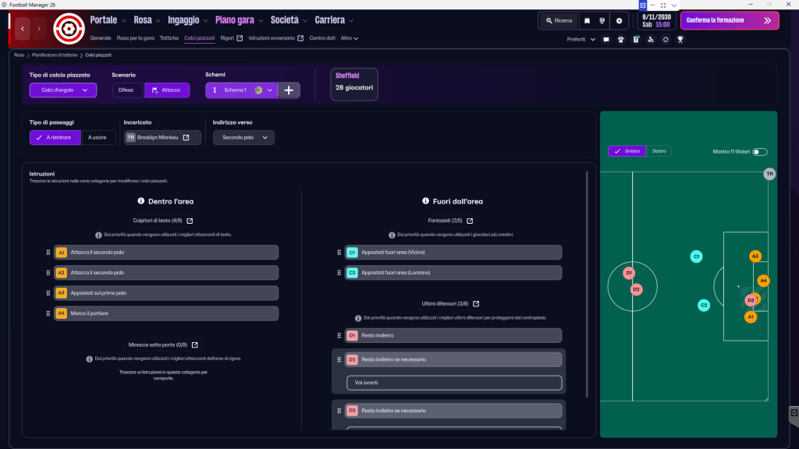
Task: Select the A uscire pass type
Action: pyautogui.click(x=98, y=137)
